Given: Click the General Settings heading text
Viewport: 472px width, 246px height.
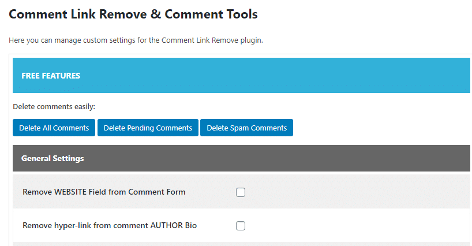Looking at the screenshot, I should [53, 158].
